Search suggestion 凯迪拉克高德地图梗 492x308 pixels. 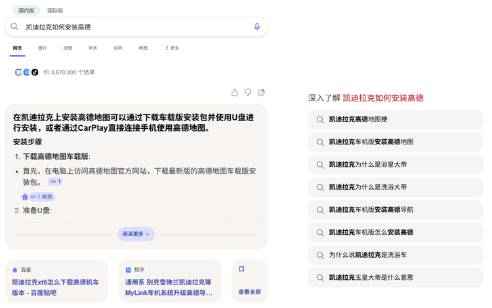click(x=396, y=120)
